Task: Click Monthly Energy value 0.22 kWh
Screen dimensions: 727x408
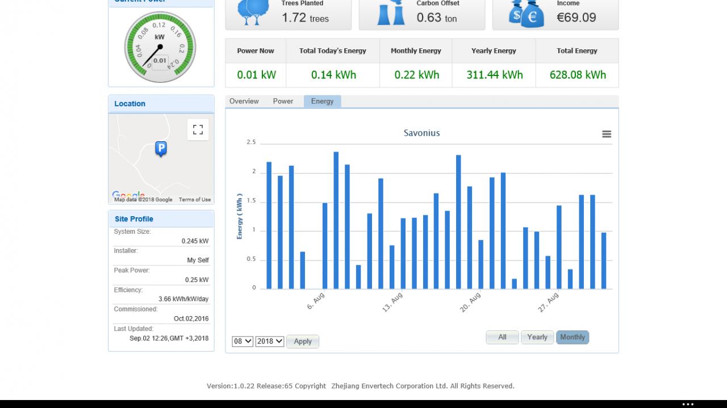Action: click(x=417, y=75)
